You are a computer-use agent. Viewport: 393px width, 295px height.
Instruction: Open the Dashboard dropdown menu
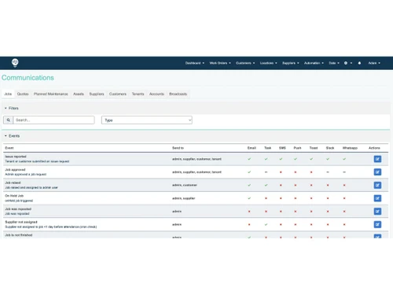click(195, 63)
